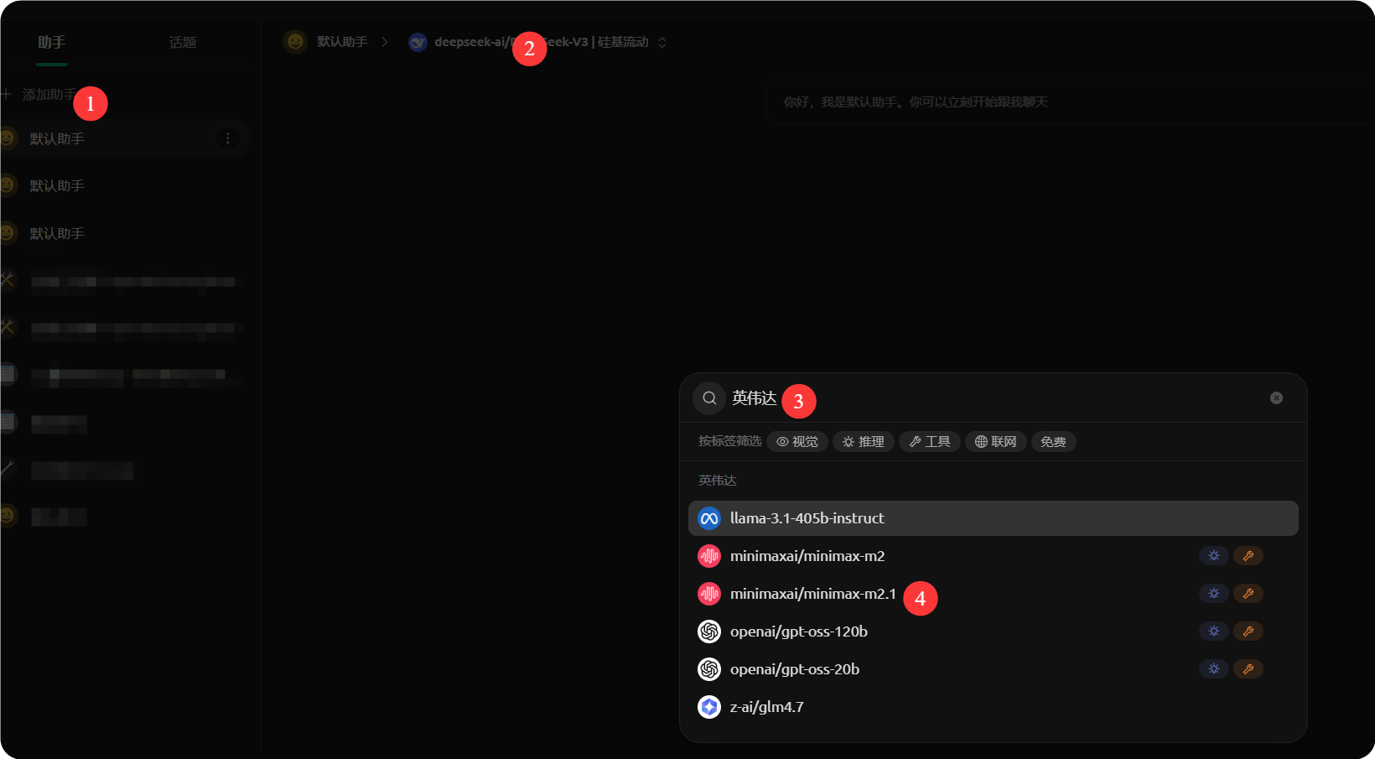Image resolution: width=1375 pixels, height=759 pixels.
Task: Switch to the 助手 tab
Action: click(x=52, y=41)
